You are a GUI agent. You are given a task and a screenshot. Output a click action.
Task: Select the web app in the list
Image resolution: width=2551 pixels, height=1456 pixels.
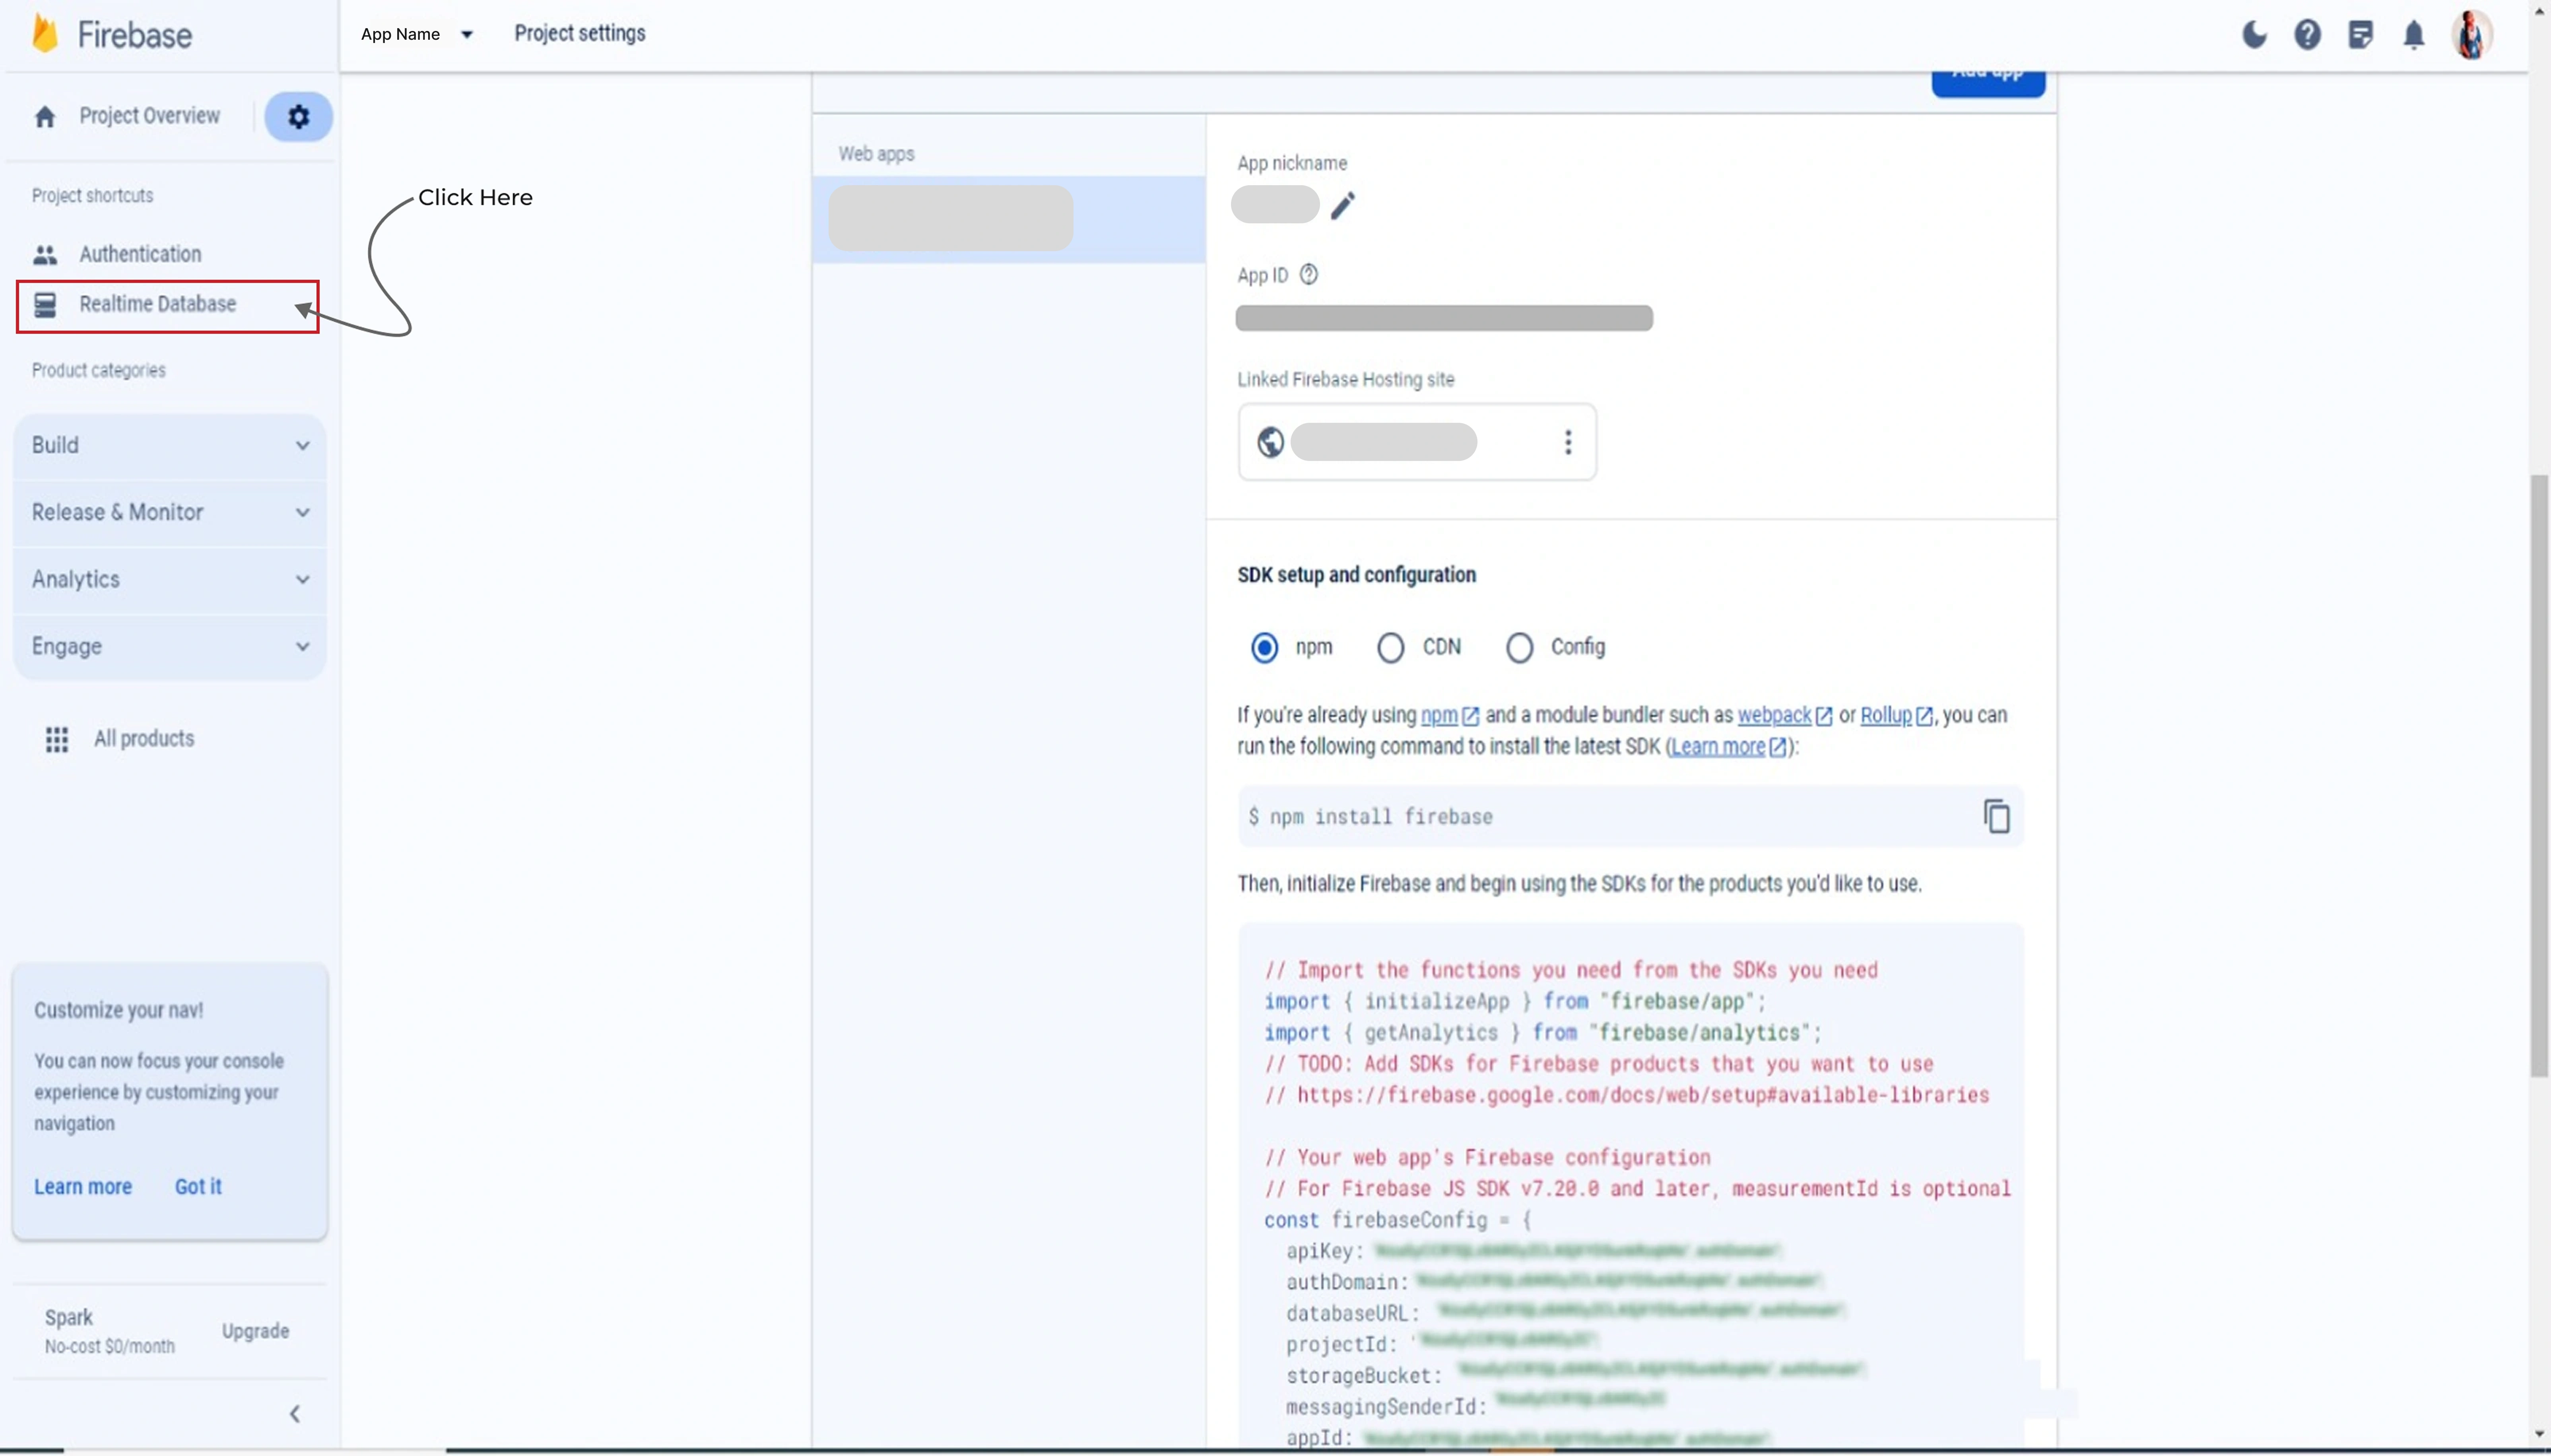[1008, 220]
